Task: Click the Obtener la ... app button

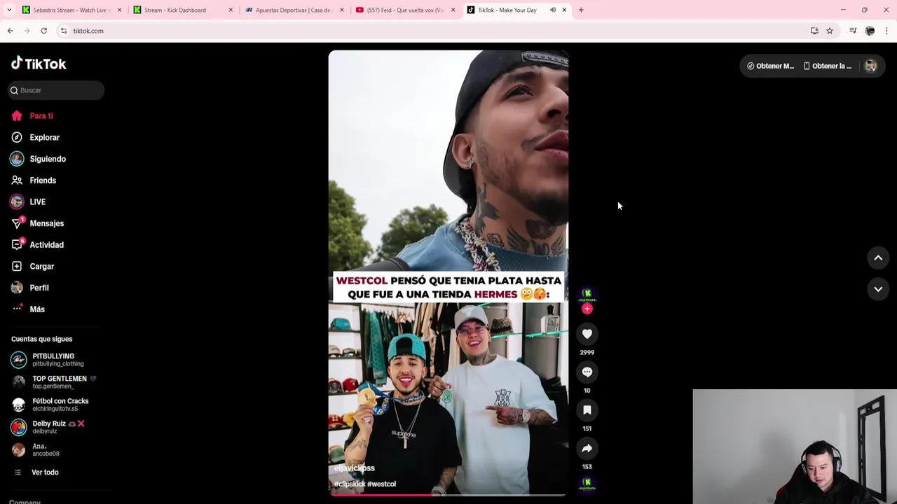Action: (827, 66)
